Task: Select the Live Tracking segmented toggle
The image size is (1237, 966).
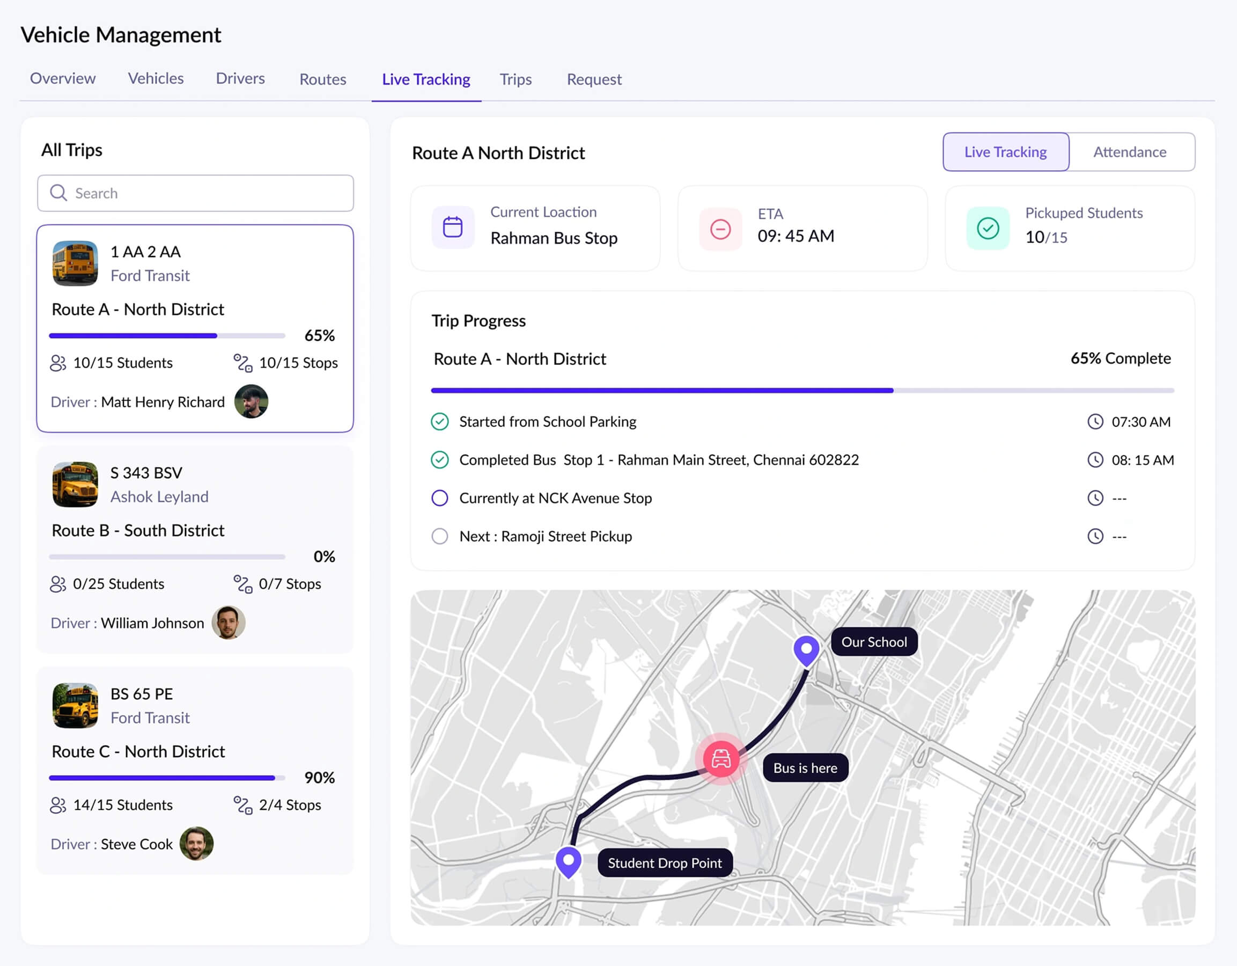Action: 1005,152
